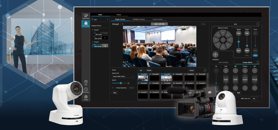This screenshot has width=278, height=130.
Task: Expand the Type filter chevron
Action: (107, 19)
